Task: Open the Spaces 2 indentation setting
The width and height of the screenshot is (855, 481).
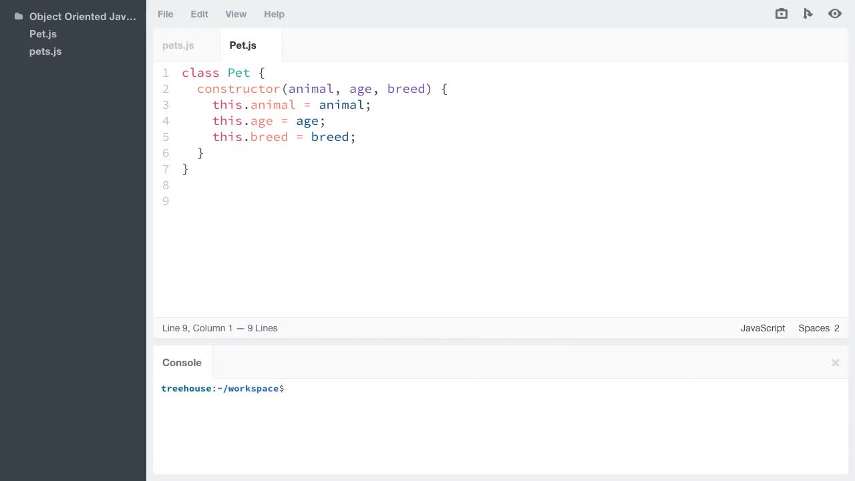Action: pos(818,328)
